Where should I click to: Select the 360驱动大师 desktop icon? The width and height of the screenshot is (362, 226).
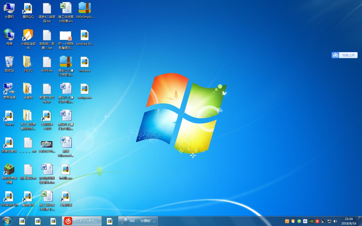click(9, 197)
